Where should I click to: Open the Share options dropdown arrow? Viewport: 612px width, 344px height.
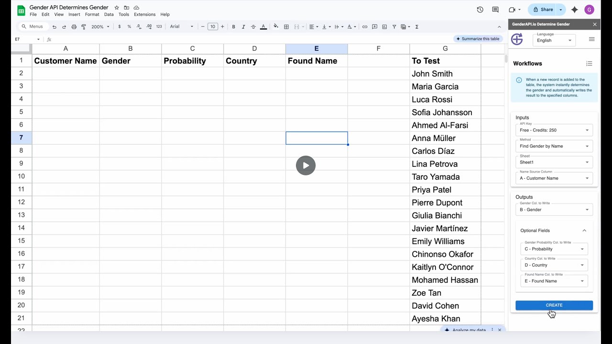(561, 10)
